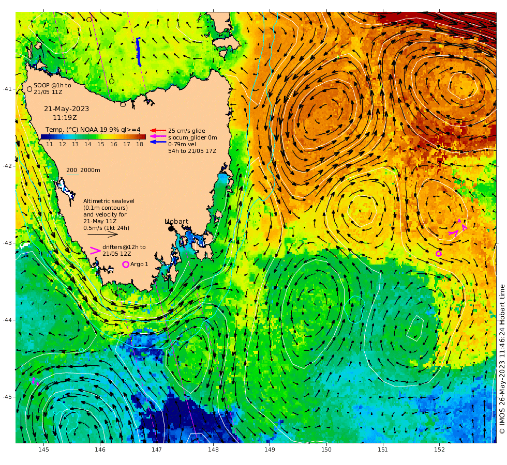Screen dimensions: 507x465
Task: Click the 145 longitude axis label
Action: [x=43, y=450]
